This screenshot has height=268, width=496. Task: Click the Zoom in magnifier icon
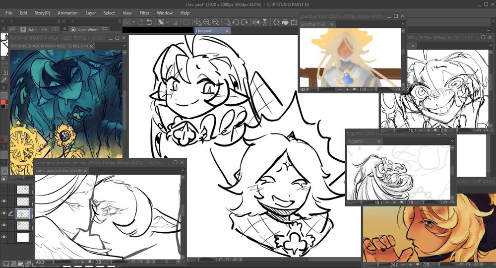coord(206,22)
